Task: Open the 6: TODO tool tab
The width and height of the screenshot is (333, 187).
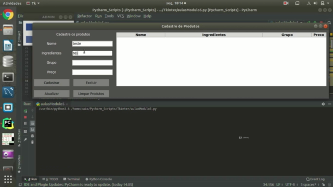Action: click(50, 179)
